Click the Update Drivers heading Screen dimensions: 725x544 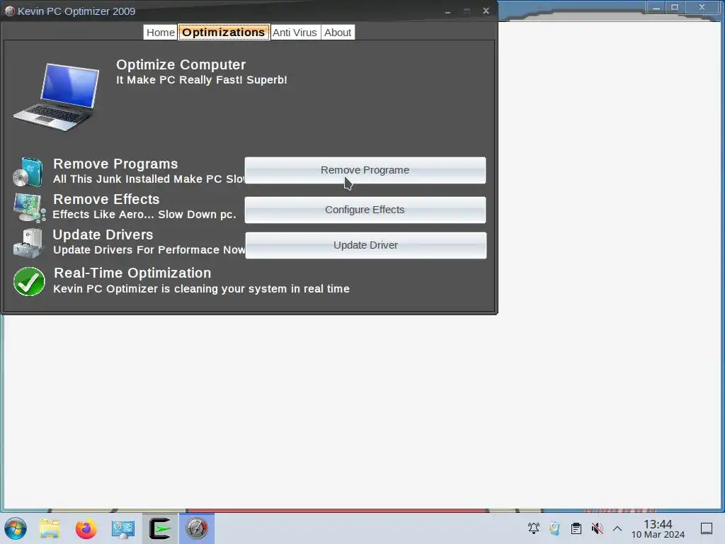[x=103, y=234]
